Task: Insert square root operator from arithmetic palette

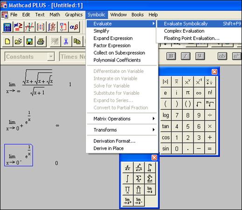Action: coord(199,104)
